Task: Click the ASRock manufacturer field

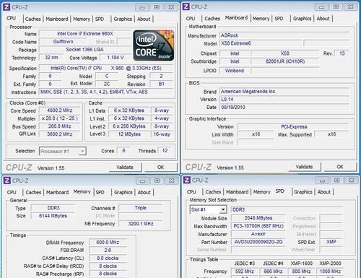Action: (x=284, y=35)
